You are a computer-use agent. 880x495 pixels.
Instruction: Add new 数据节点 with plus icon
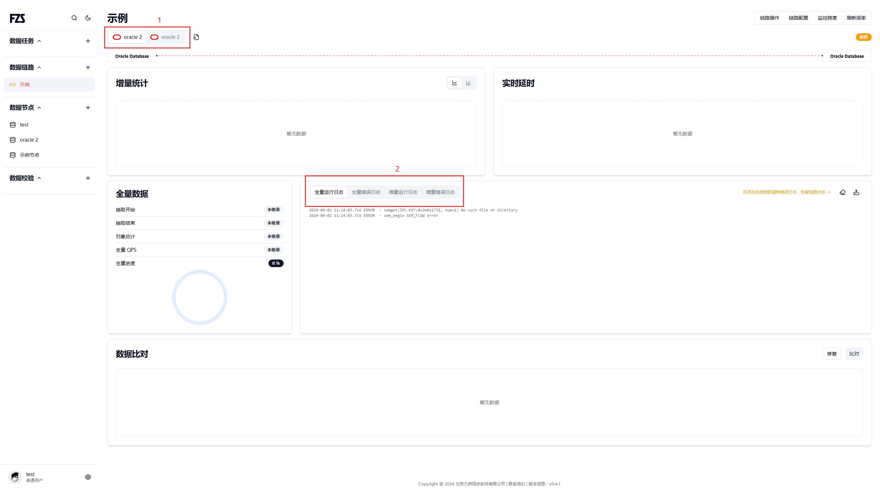pyautogui.click(x=88, y=108)
